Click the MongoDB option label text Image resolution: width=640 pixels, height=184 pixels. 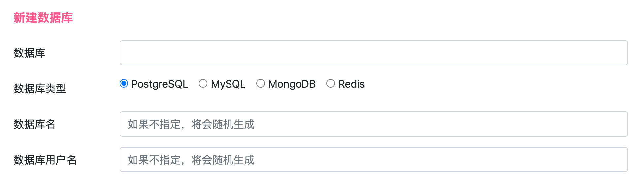tap(292, 84)
